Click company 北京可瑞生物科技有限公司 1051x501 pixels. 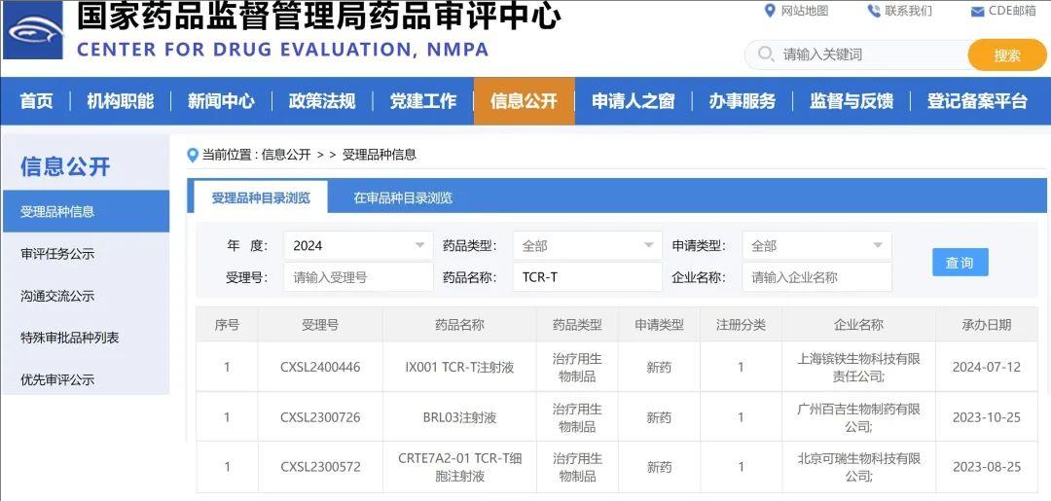point(858,468)
